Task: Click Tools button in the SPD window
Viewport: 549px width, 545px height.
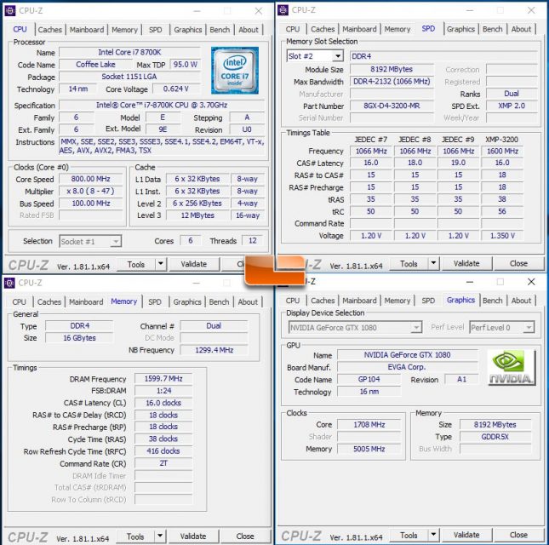Action: 409,263
